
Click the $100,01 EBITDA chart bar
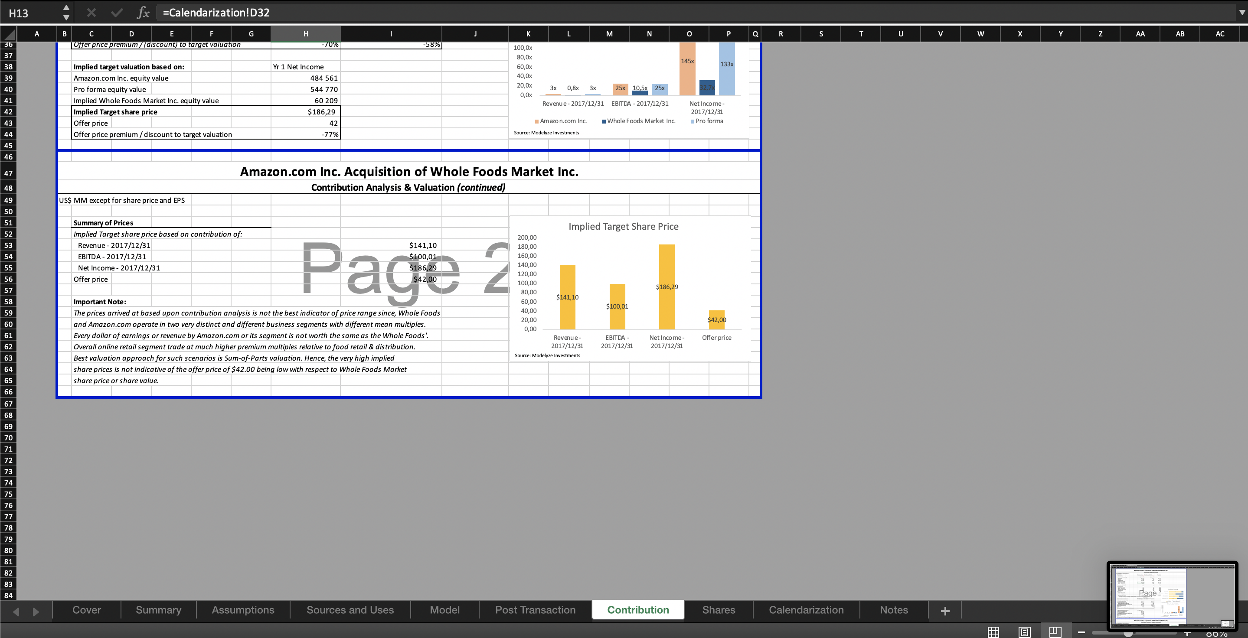pos(617,306)
